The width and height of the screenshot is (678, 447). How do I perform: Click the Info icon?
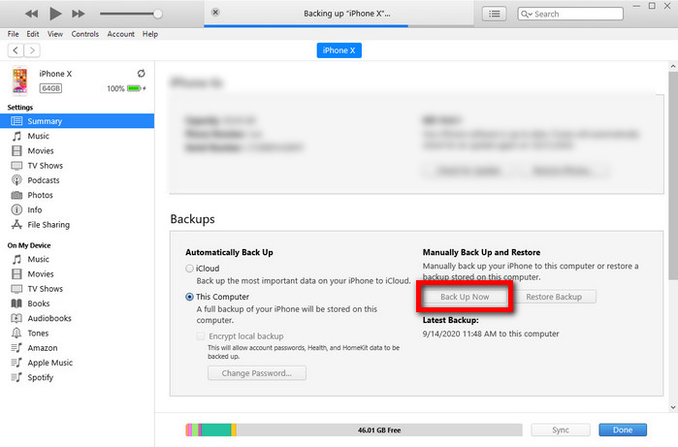(16, 209)
